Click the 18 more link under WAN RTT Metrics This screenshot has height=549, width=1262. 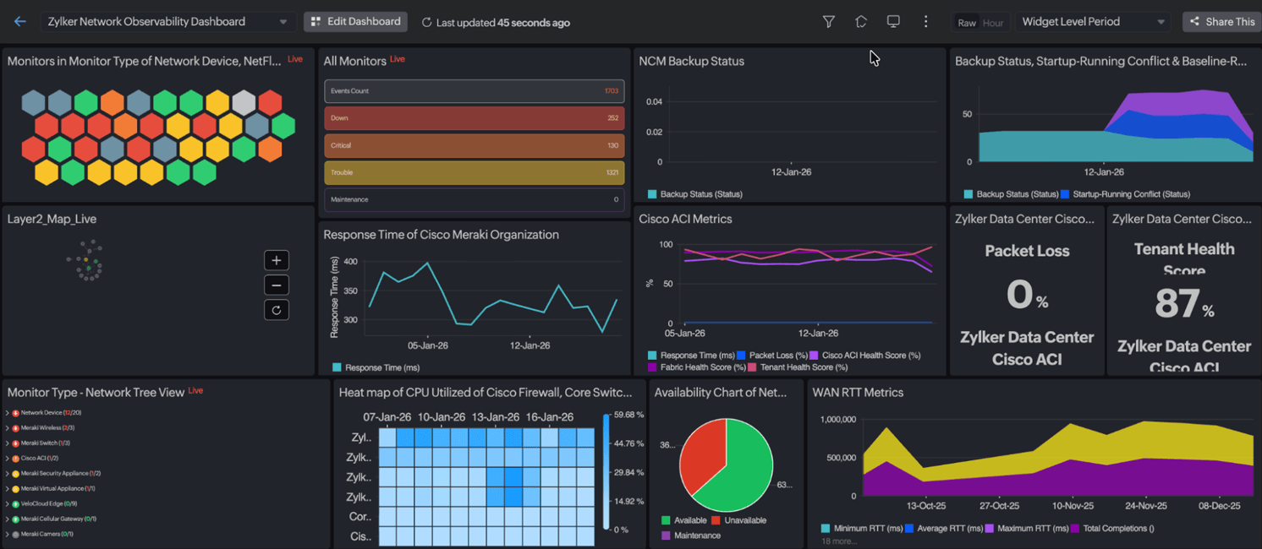coord(837,541)
